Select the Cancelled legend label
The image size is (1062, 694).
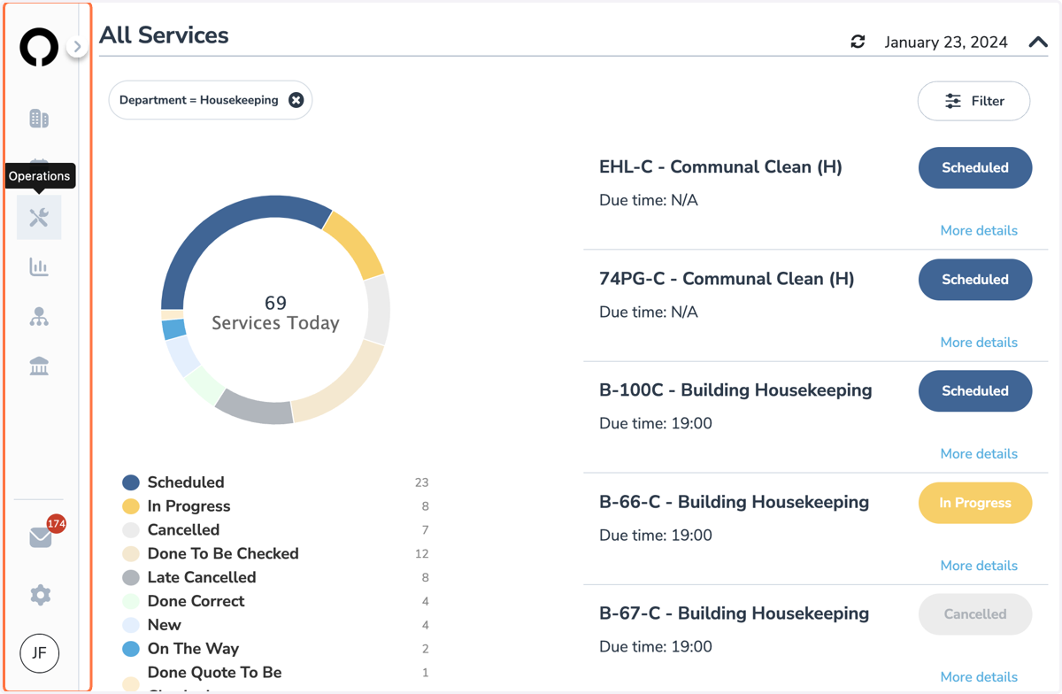coord(183,529)
